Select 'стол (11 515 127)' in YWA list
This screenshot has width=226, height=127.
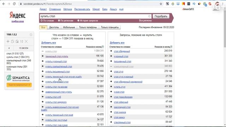point(15,54)
